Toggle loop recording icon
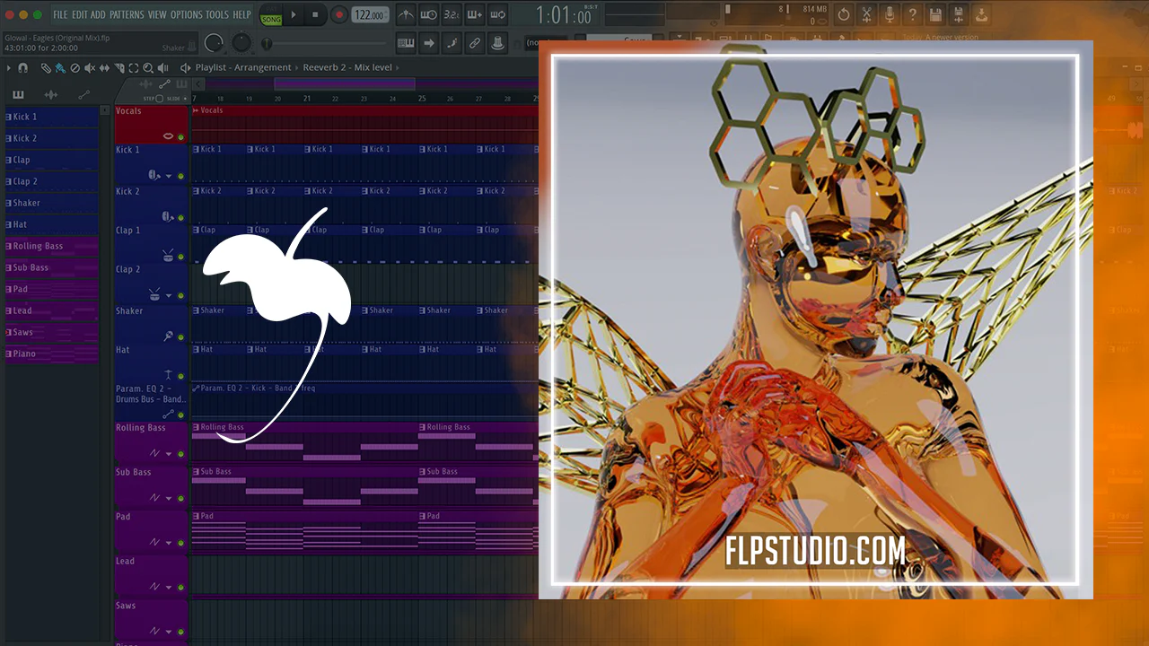The image size is (1149, 646). click(x=498, y=14)
